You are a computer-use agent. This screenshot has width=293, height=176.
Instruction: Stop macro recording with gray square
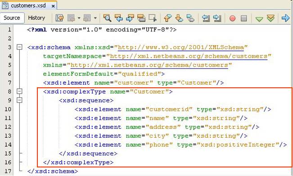point(244,18)
